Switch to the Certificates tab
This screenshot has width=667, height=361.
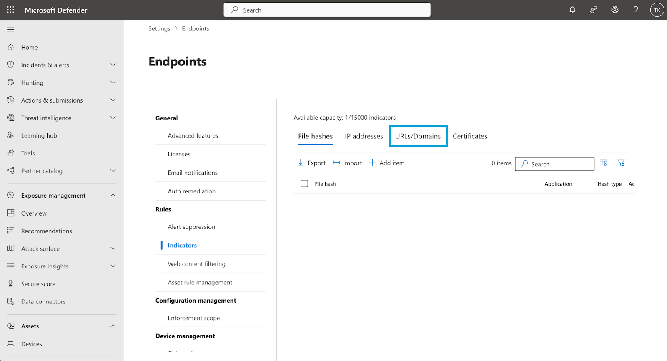[470, 136]
